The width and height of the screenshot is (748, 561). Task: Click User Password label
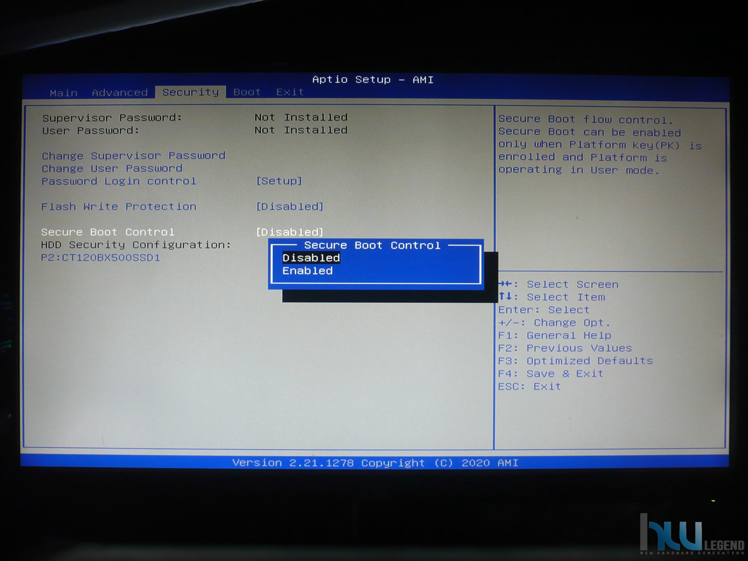coord(91,130)
